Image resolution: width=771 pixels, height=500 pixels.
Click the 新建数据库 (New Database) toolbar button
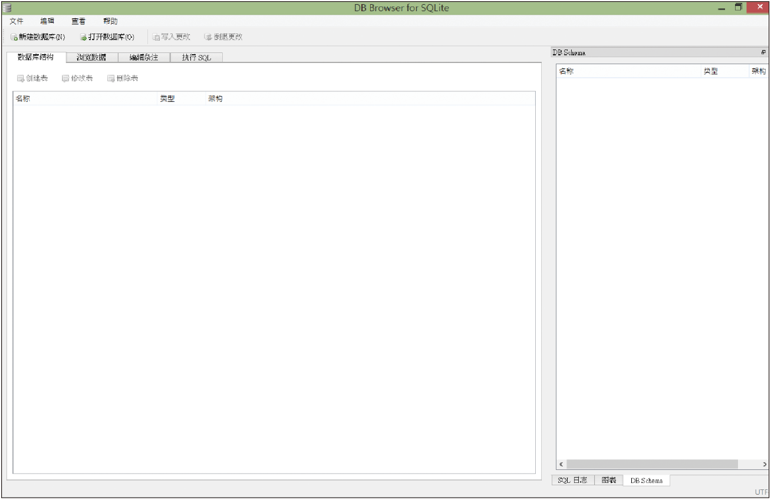click(38, 37)
